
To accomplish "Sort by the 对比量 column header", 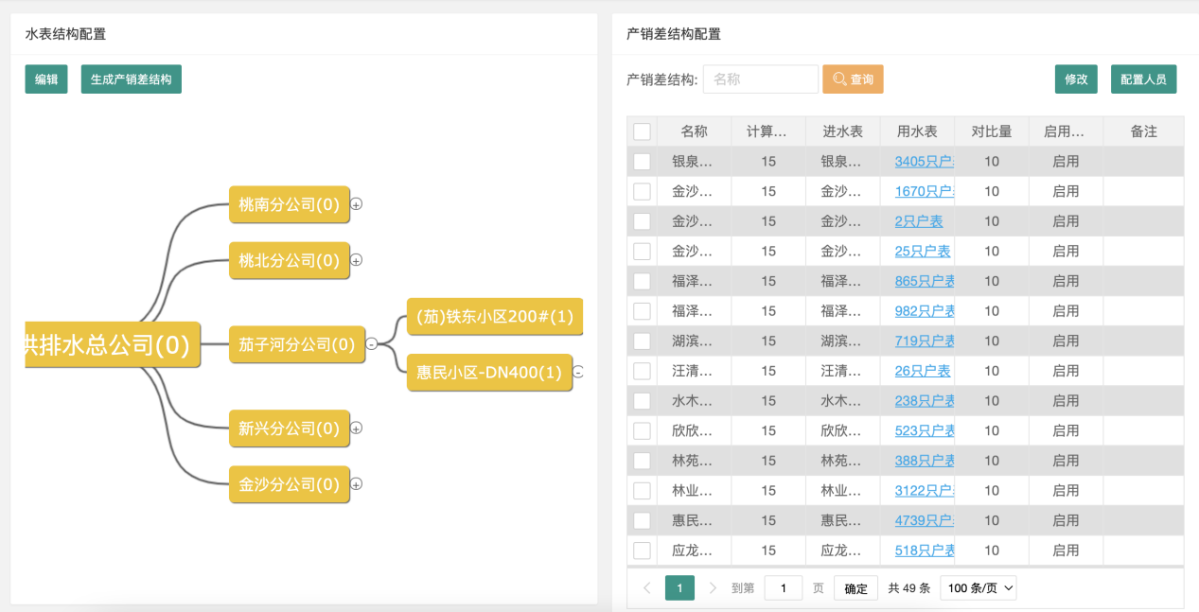I will (991, 131).
